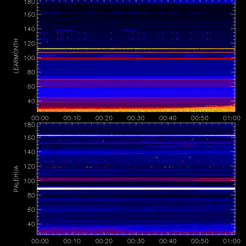Click the 00:30 time label under the Learmonth plot
The height and width of the screenshot is (246, 246).
(136, 118)
